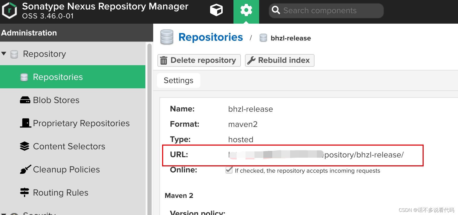Click the Content Selectors layers icon

(x=25, y=146)
